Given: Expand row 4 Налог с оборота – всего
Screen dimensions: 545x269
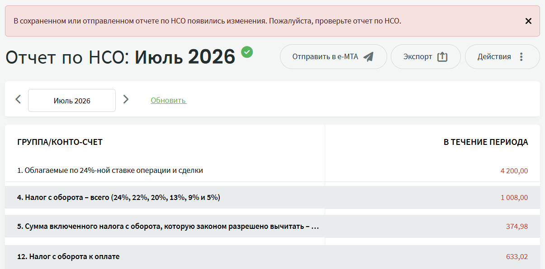Looking at the screenshot, I should point(272,198).
